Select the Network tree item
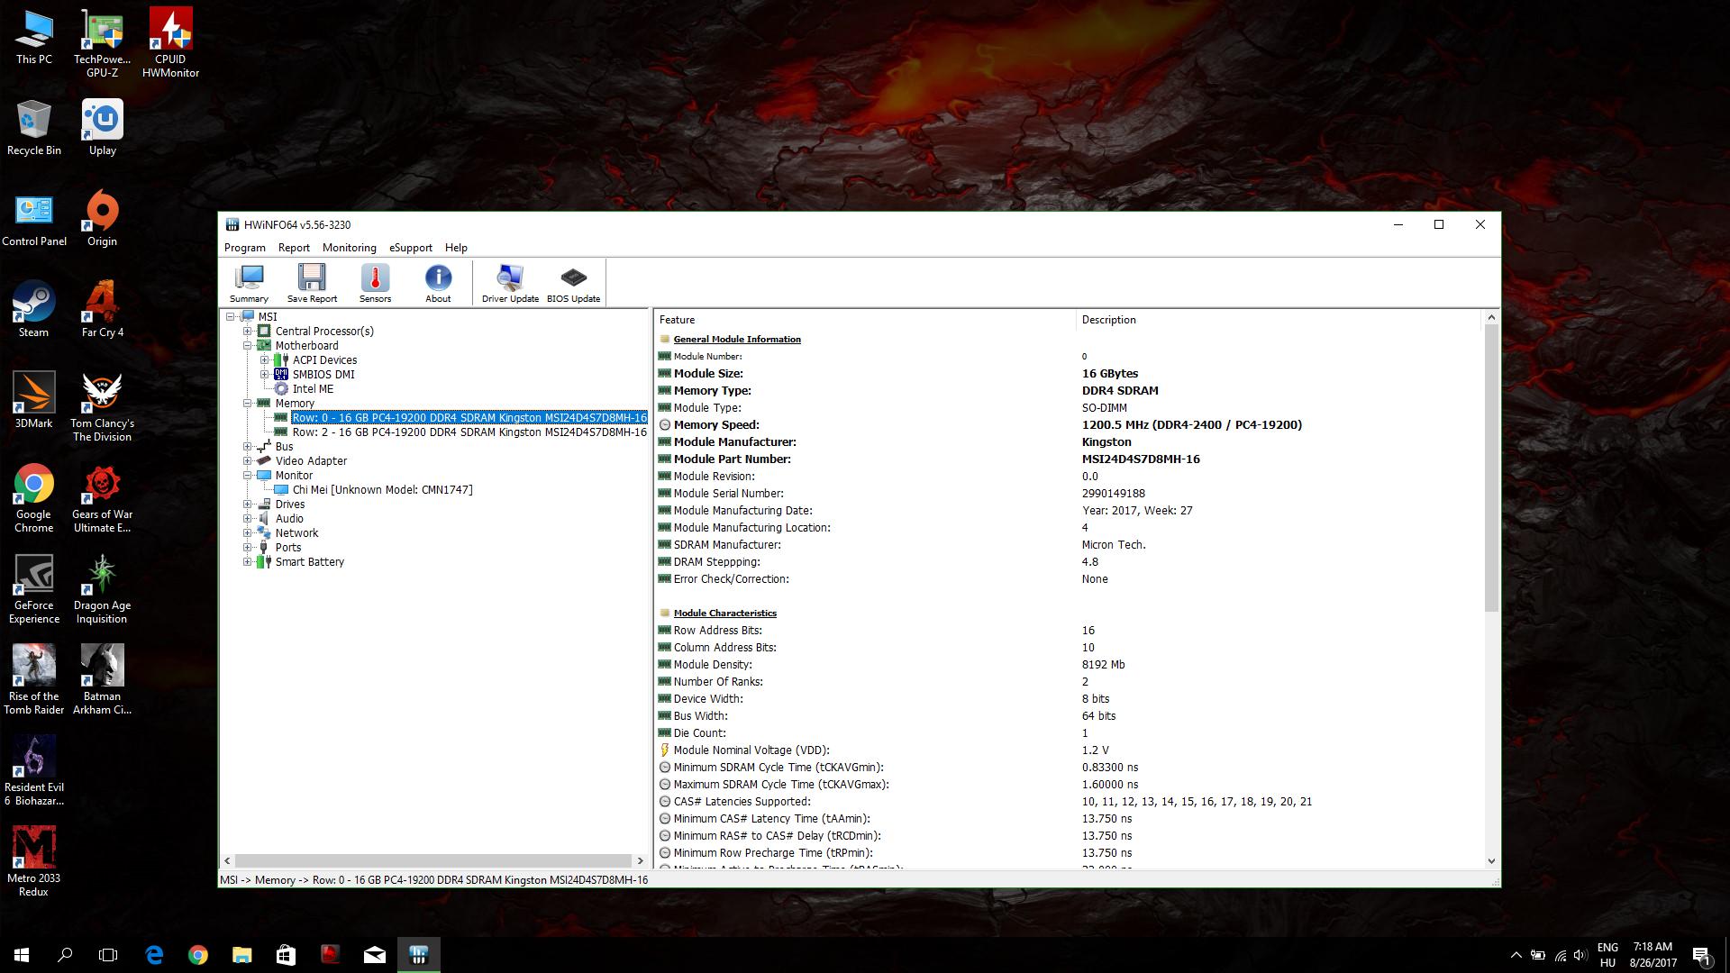Screen dimensions: 1730x973 coord(297,532)
